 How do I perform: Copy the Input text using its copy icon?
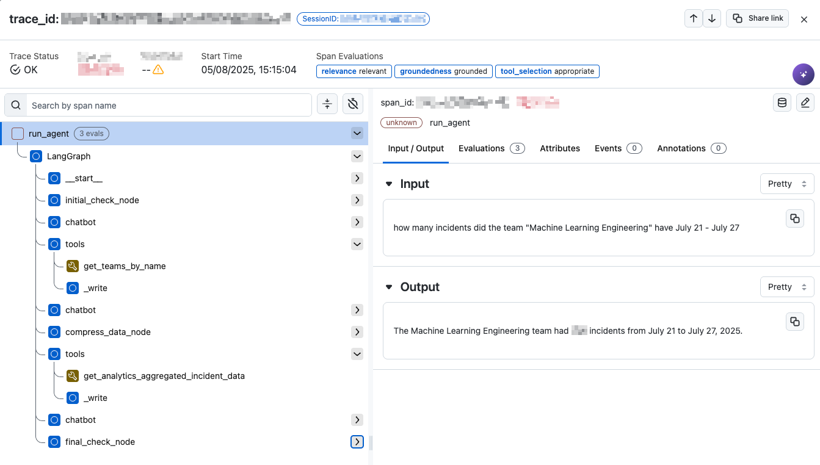pos(794,218)
